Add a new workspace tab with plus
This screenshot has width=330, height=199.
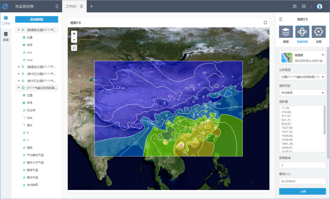click(x=91, y=7)
